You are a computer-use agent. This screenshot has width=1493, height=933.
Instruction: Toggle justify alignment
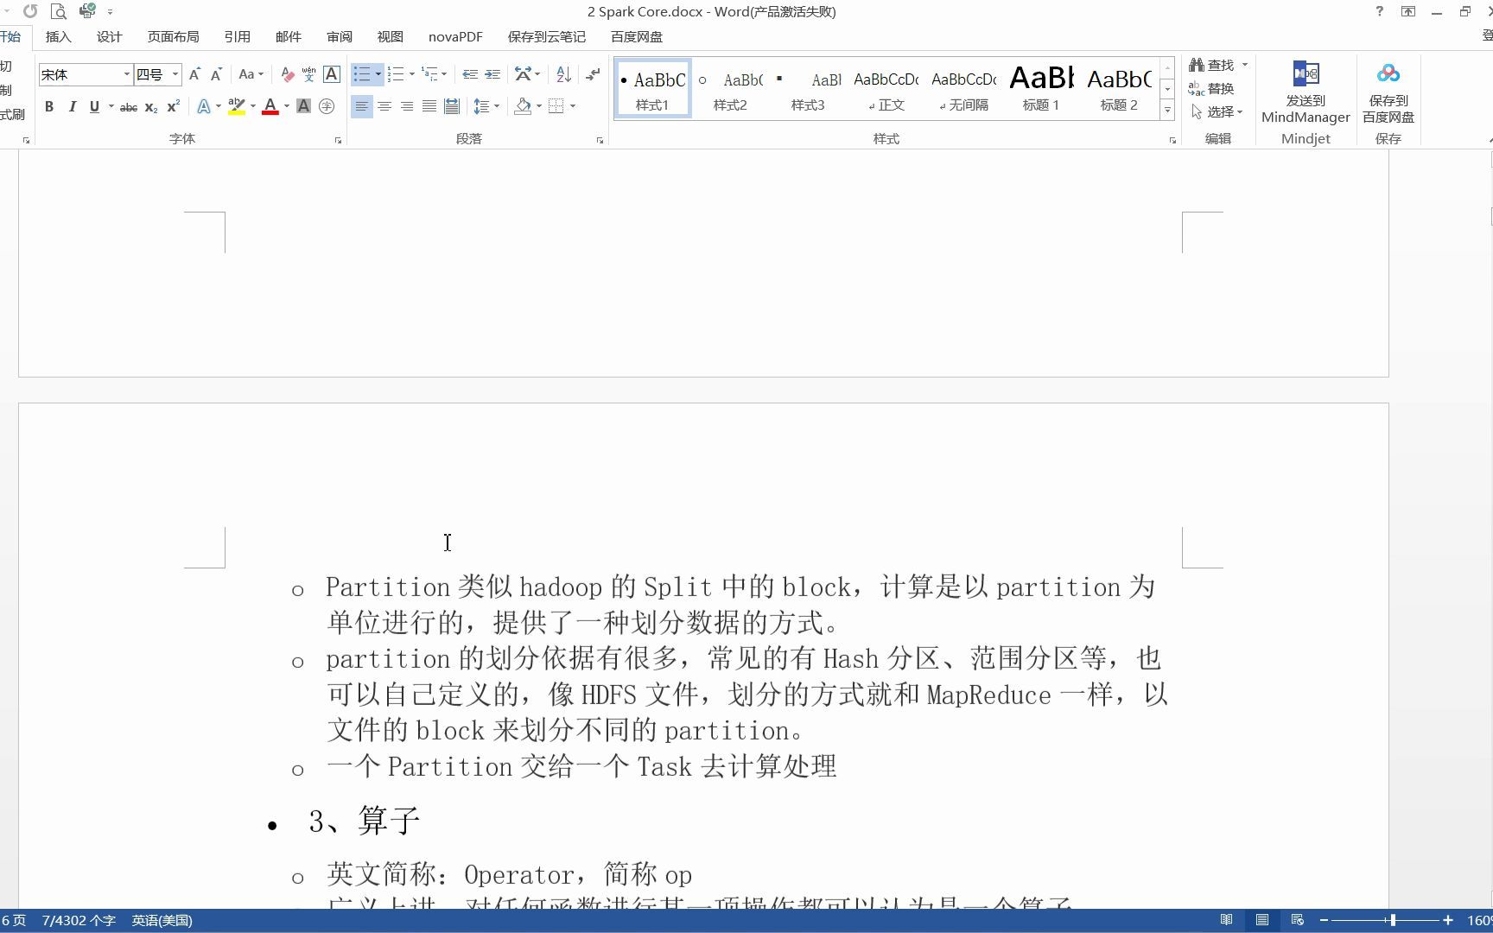point(429,106)
